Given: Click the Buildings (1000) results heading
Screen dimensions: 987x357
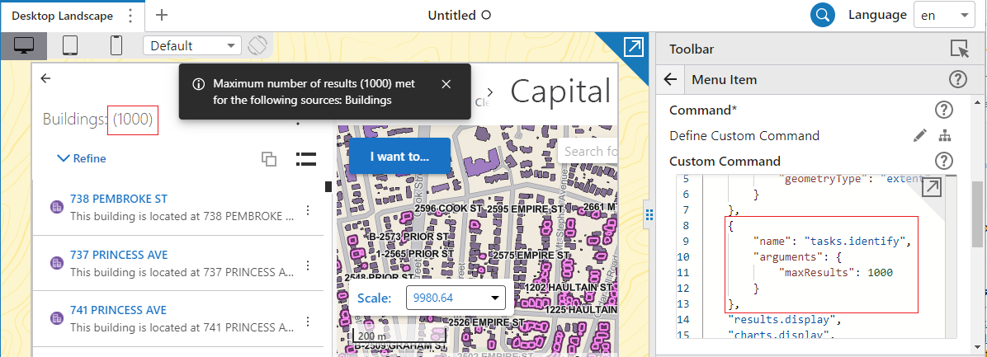Looking at the screenshot, I should pyautogui.click(x=97, y=118).
